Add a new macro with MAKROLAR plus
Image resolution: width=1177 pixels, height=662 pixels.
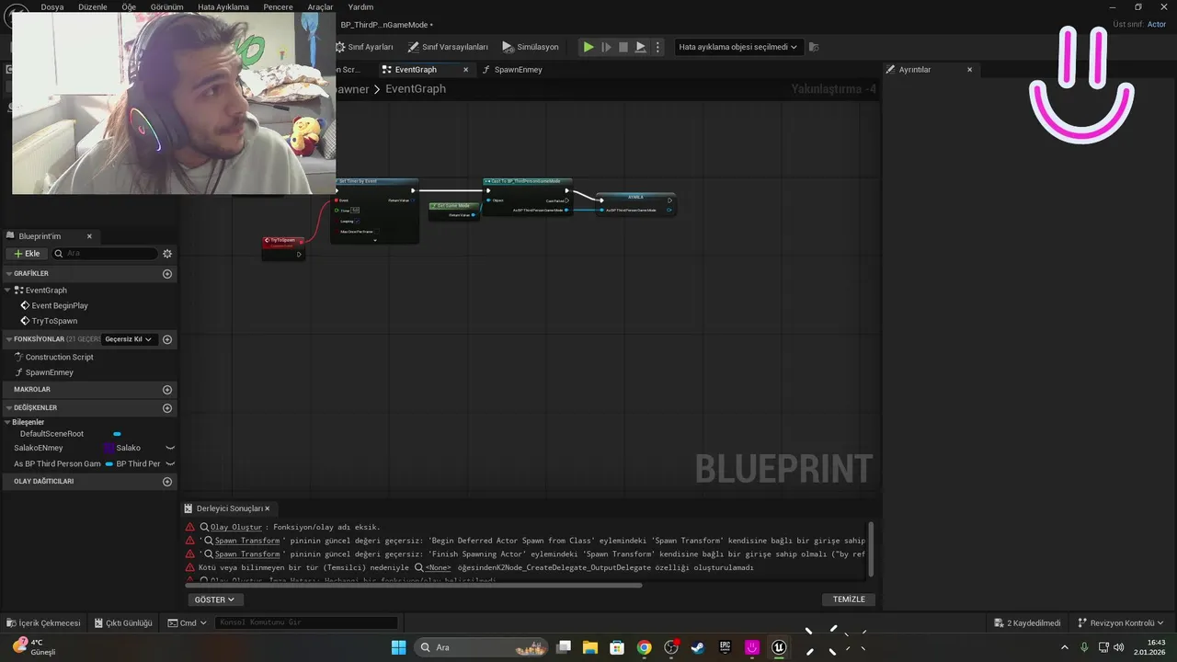tap(167, 390)
